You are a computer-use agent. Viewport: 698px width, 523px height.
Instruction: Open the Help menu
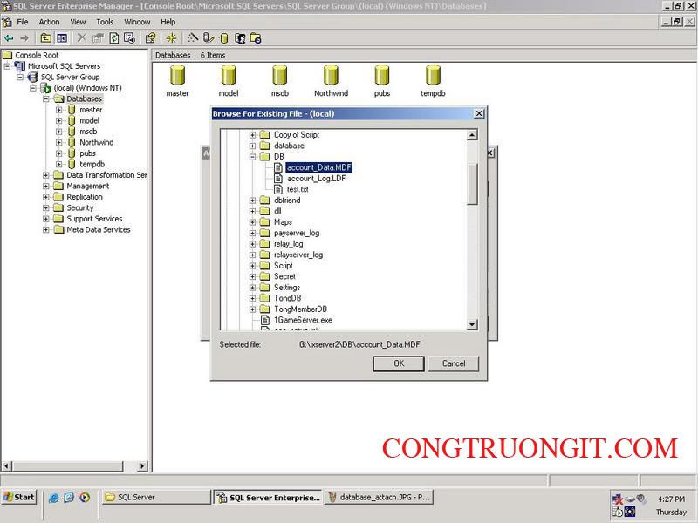coord(168,22)
